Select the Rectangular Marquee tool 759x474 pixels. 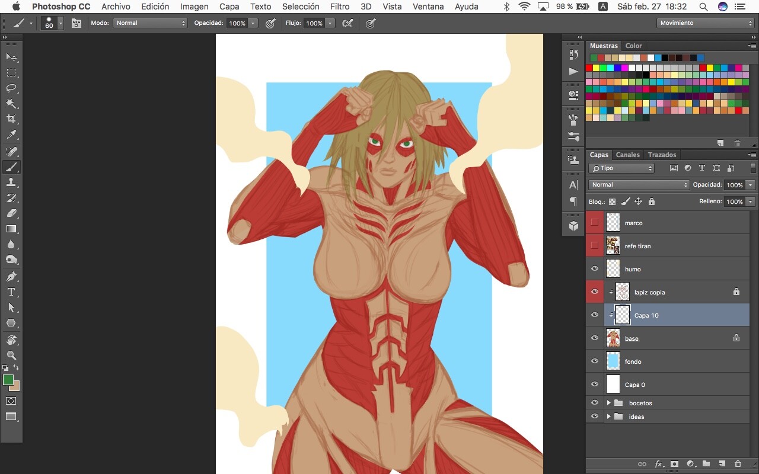(x=11, y=73)
